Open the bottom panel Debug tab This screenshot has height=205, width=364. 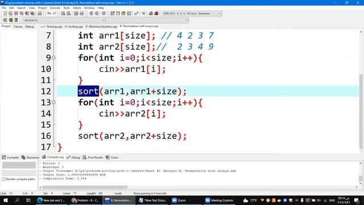point(73,157)
